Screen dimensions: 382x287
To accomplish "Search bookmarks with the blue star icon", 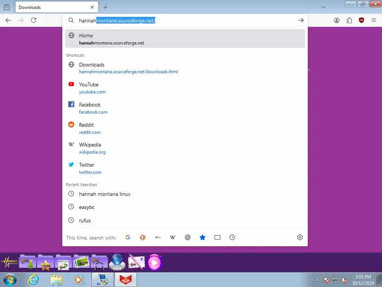I will point(203,237).
